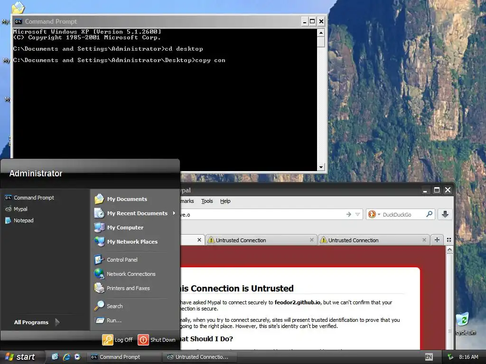This screenshot has height=364, width=486.
Task: Open the EN language indicator
Action: tap(429, 357)
